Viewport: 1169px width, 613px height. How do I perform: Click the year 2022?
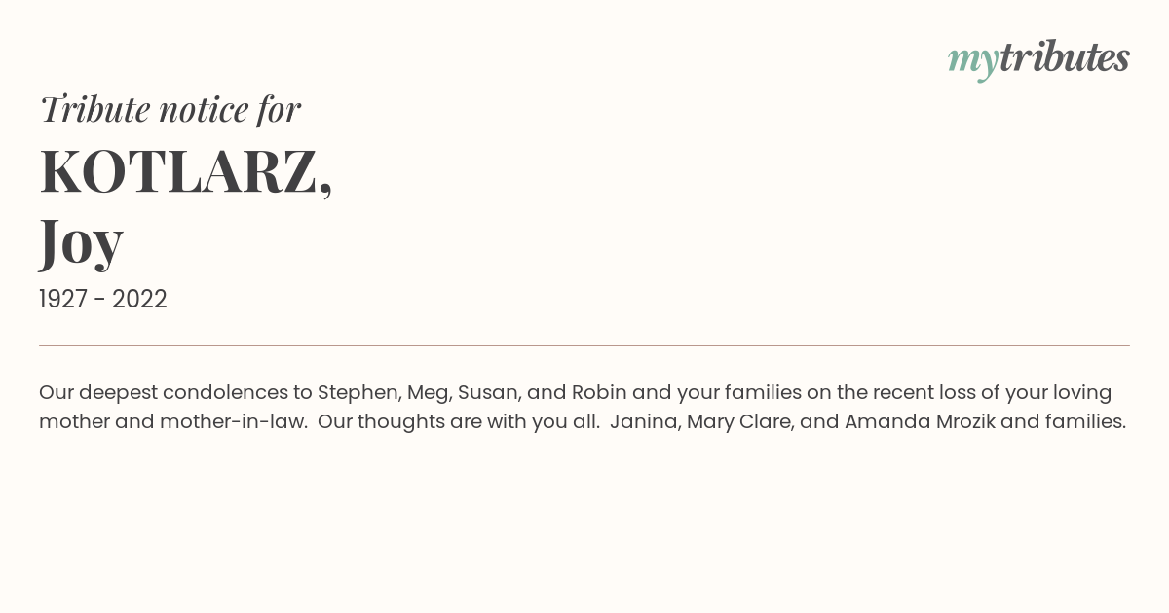coord(139,299)
